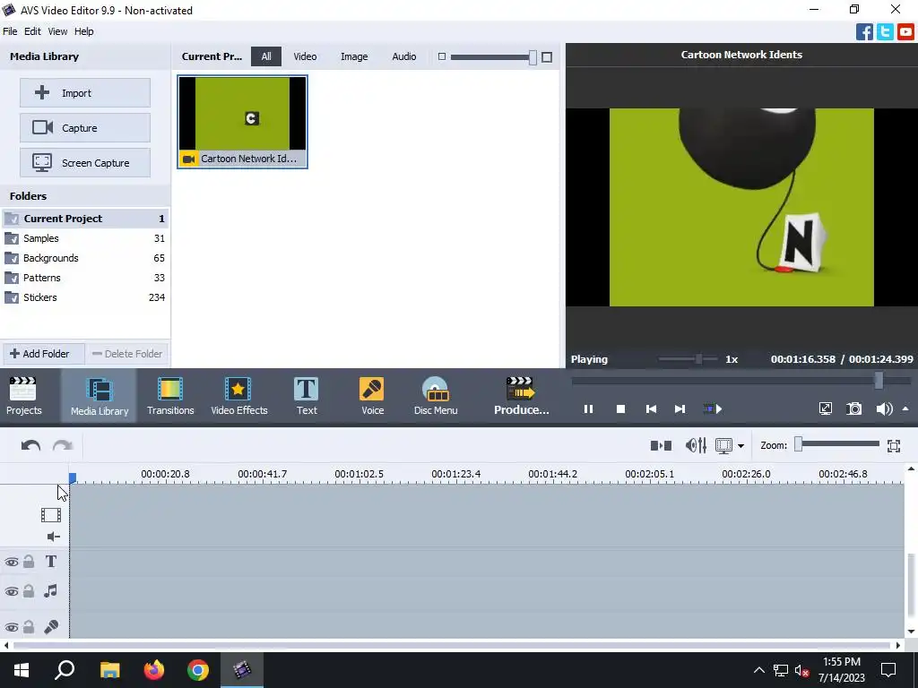Viewport: 918px width, 688px height.
Task: Select the Stickers folder
Action: 85,297
